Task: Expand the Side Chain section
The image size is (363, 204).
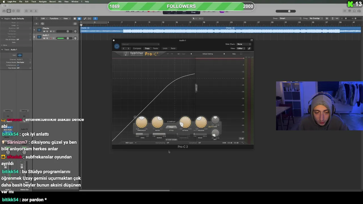Action: [171, 140]
